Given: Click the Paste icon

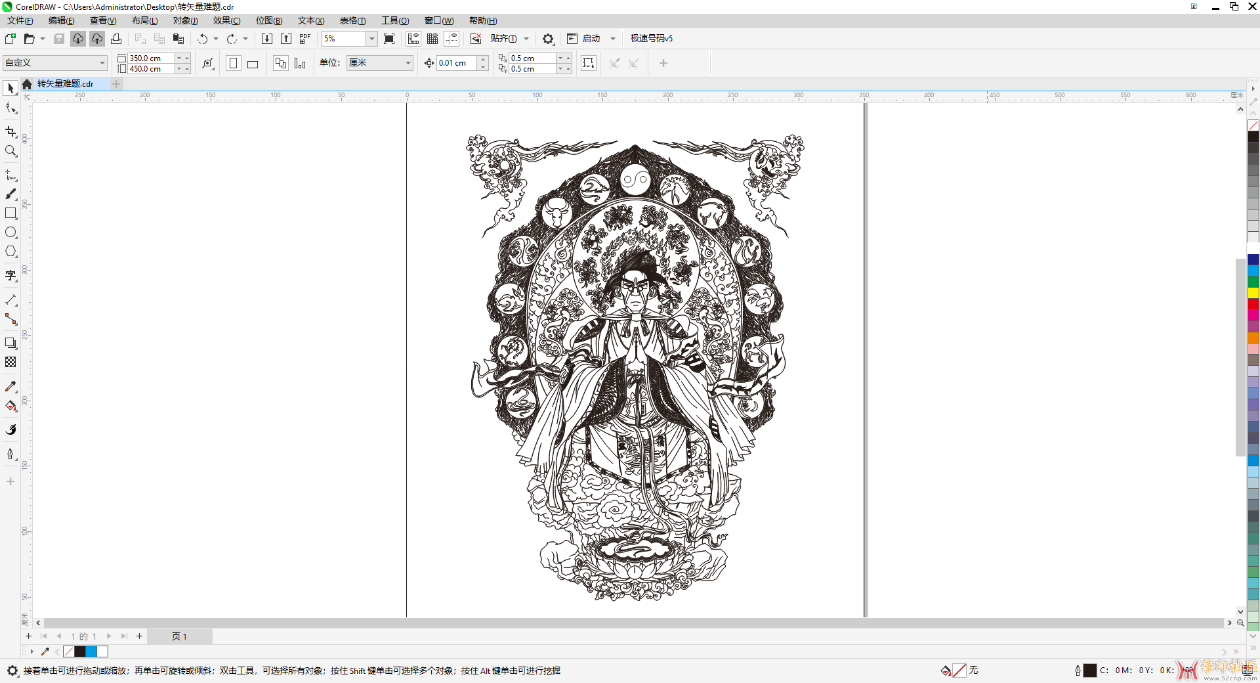Looking at the screenshot, I should point(178,39).
